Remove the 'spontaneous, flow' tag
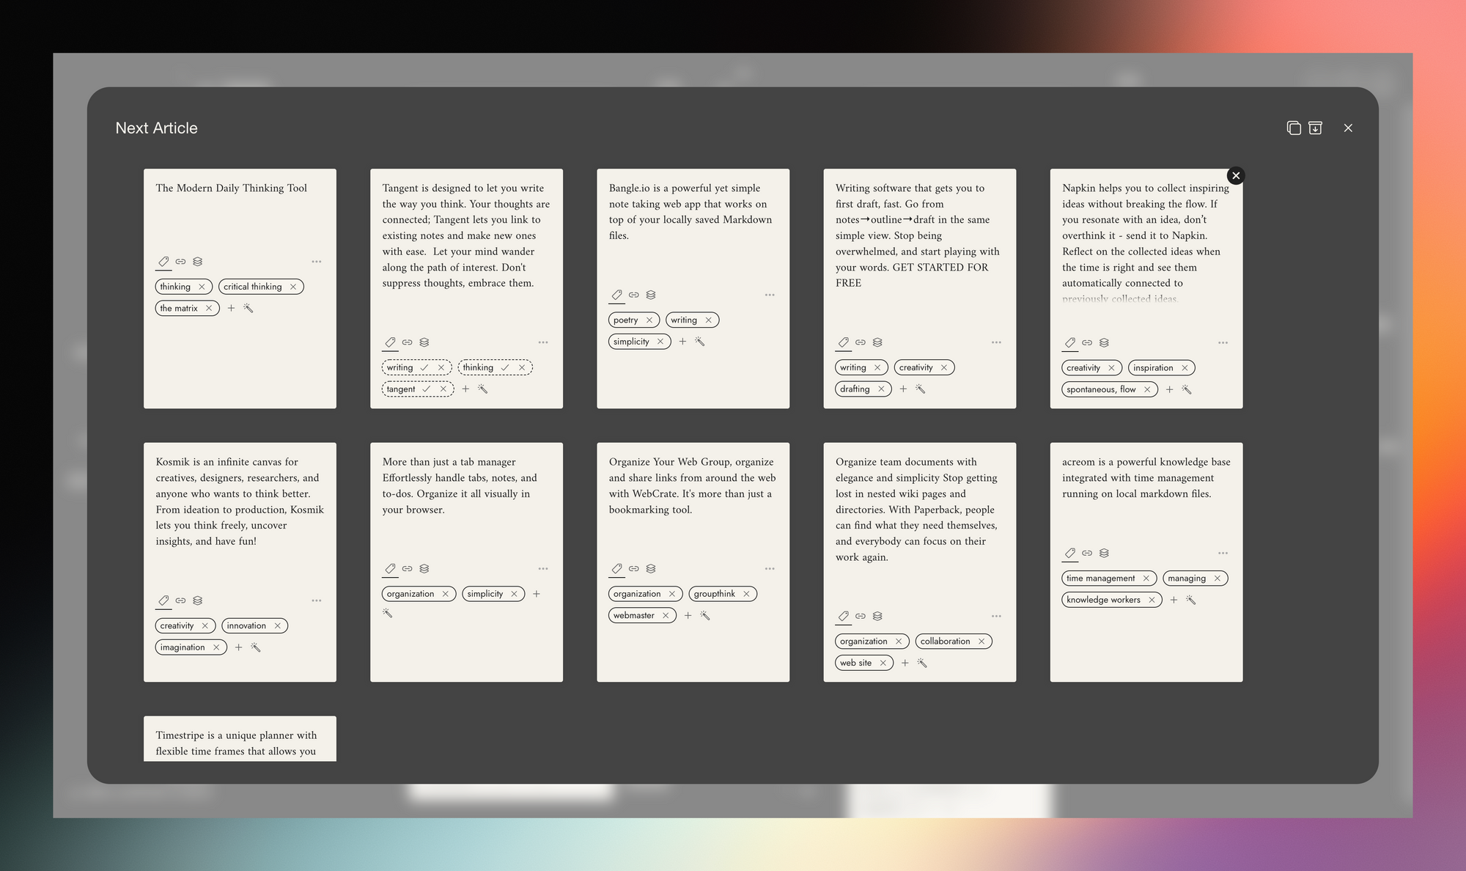This screenshot has width=1466, height=871. pos(1147,389)
